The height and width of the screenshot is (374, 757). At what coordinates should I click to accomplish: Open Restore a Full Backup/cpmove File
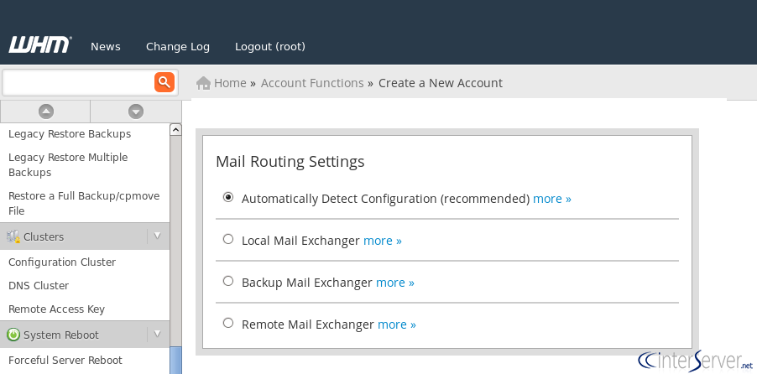click(x=84, y=204)
